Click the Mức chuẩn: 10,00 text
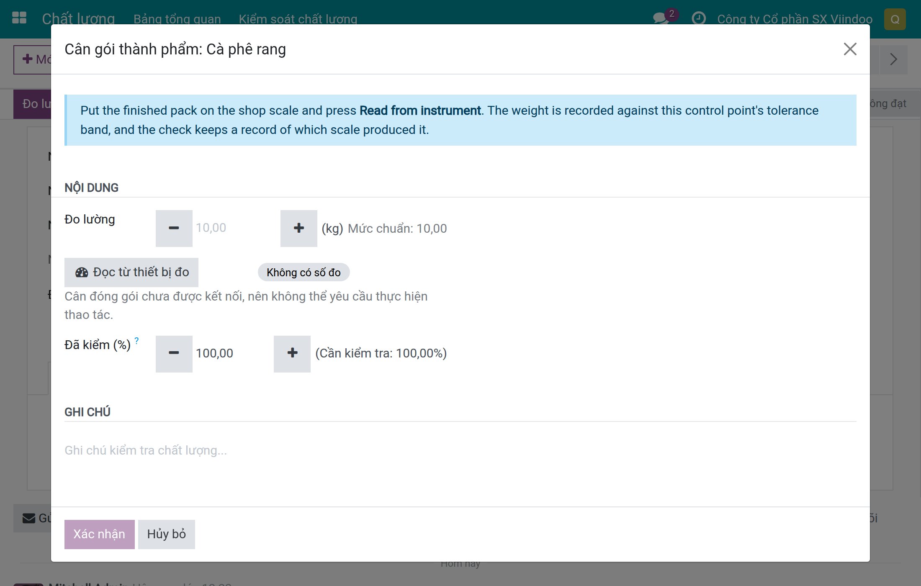 click(397, 229)
